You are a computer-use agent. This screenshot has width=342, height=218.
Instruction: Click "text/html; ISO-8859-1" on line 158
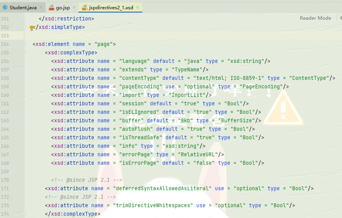(x=229, y=78)
